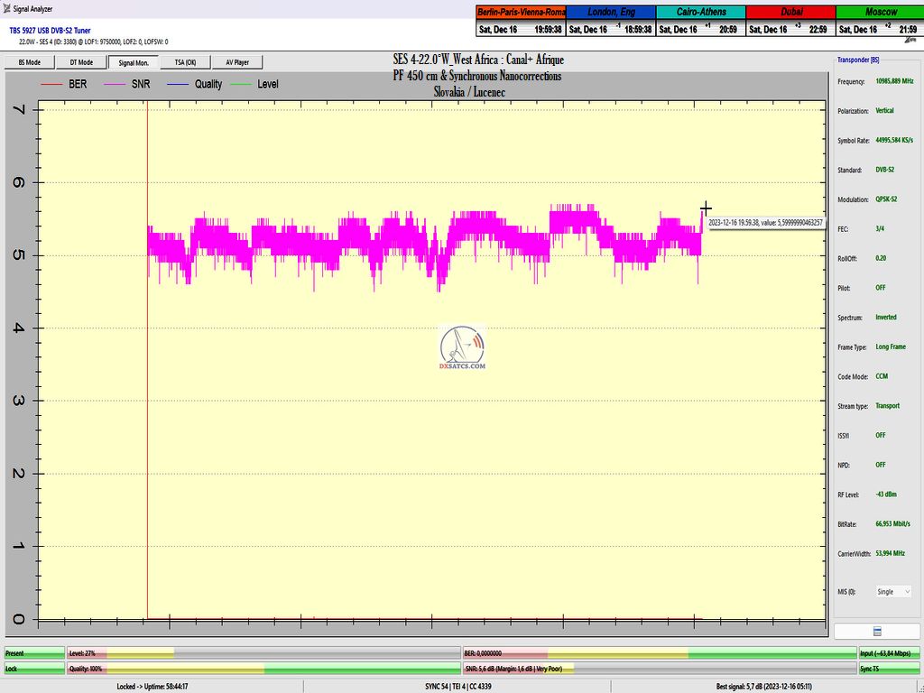Click the Signal Analyzer title bar icon
This screenshot has width=924, height=693.
(x=6, y=8)
